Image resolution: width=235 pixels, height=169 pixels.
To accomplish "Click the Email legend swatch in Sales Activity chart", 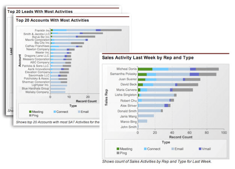I will coord(170,149).
